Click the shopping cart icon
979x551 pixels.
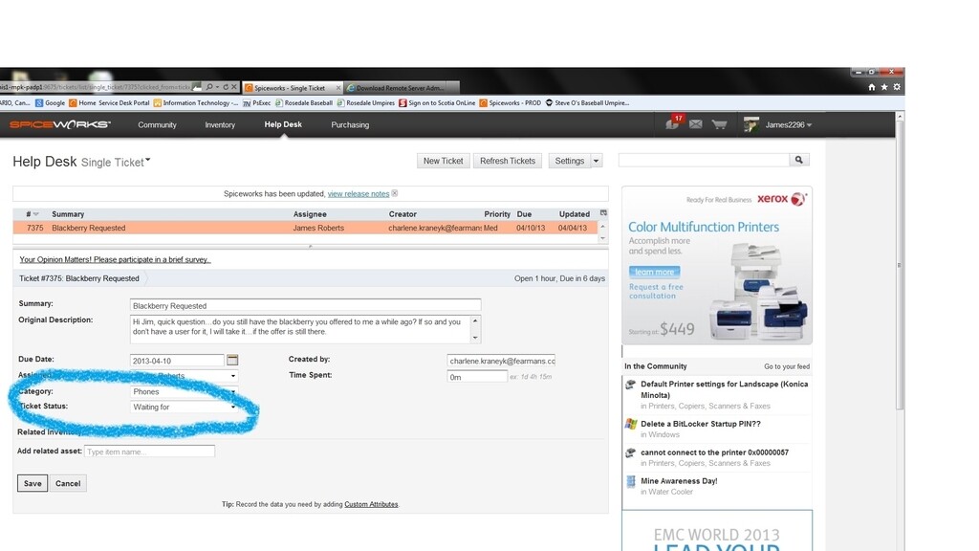(x=719, y=123)
